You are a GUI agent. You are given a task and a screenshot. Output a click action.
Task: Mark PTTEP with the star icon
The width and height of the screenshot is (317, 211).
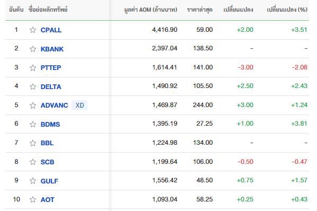click(33, 68)
